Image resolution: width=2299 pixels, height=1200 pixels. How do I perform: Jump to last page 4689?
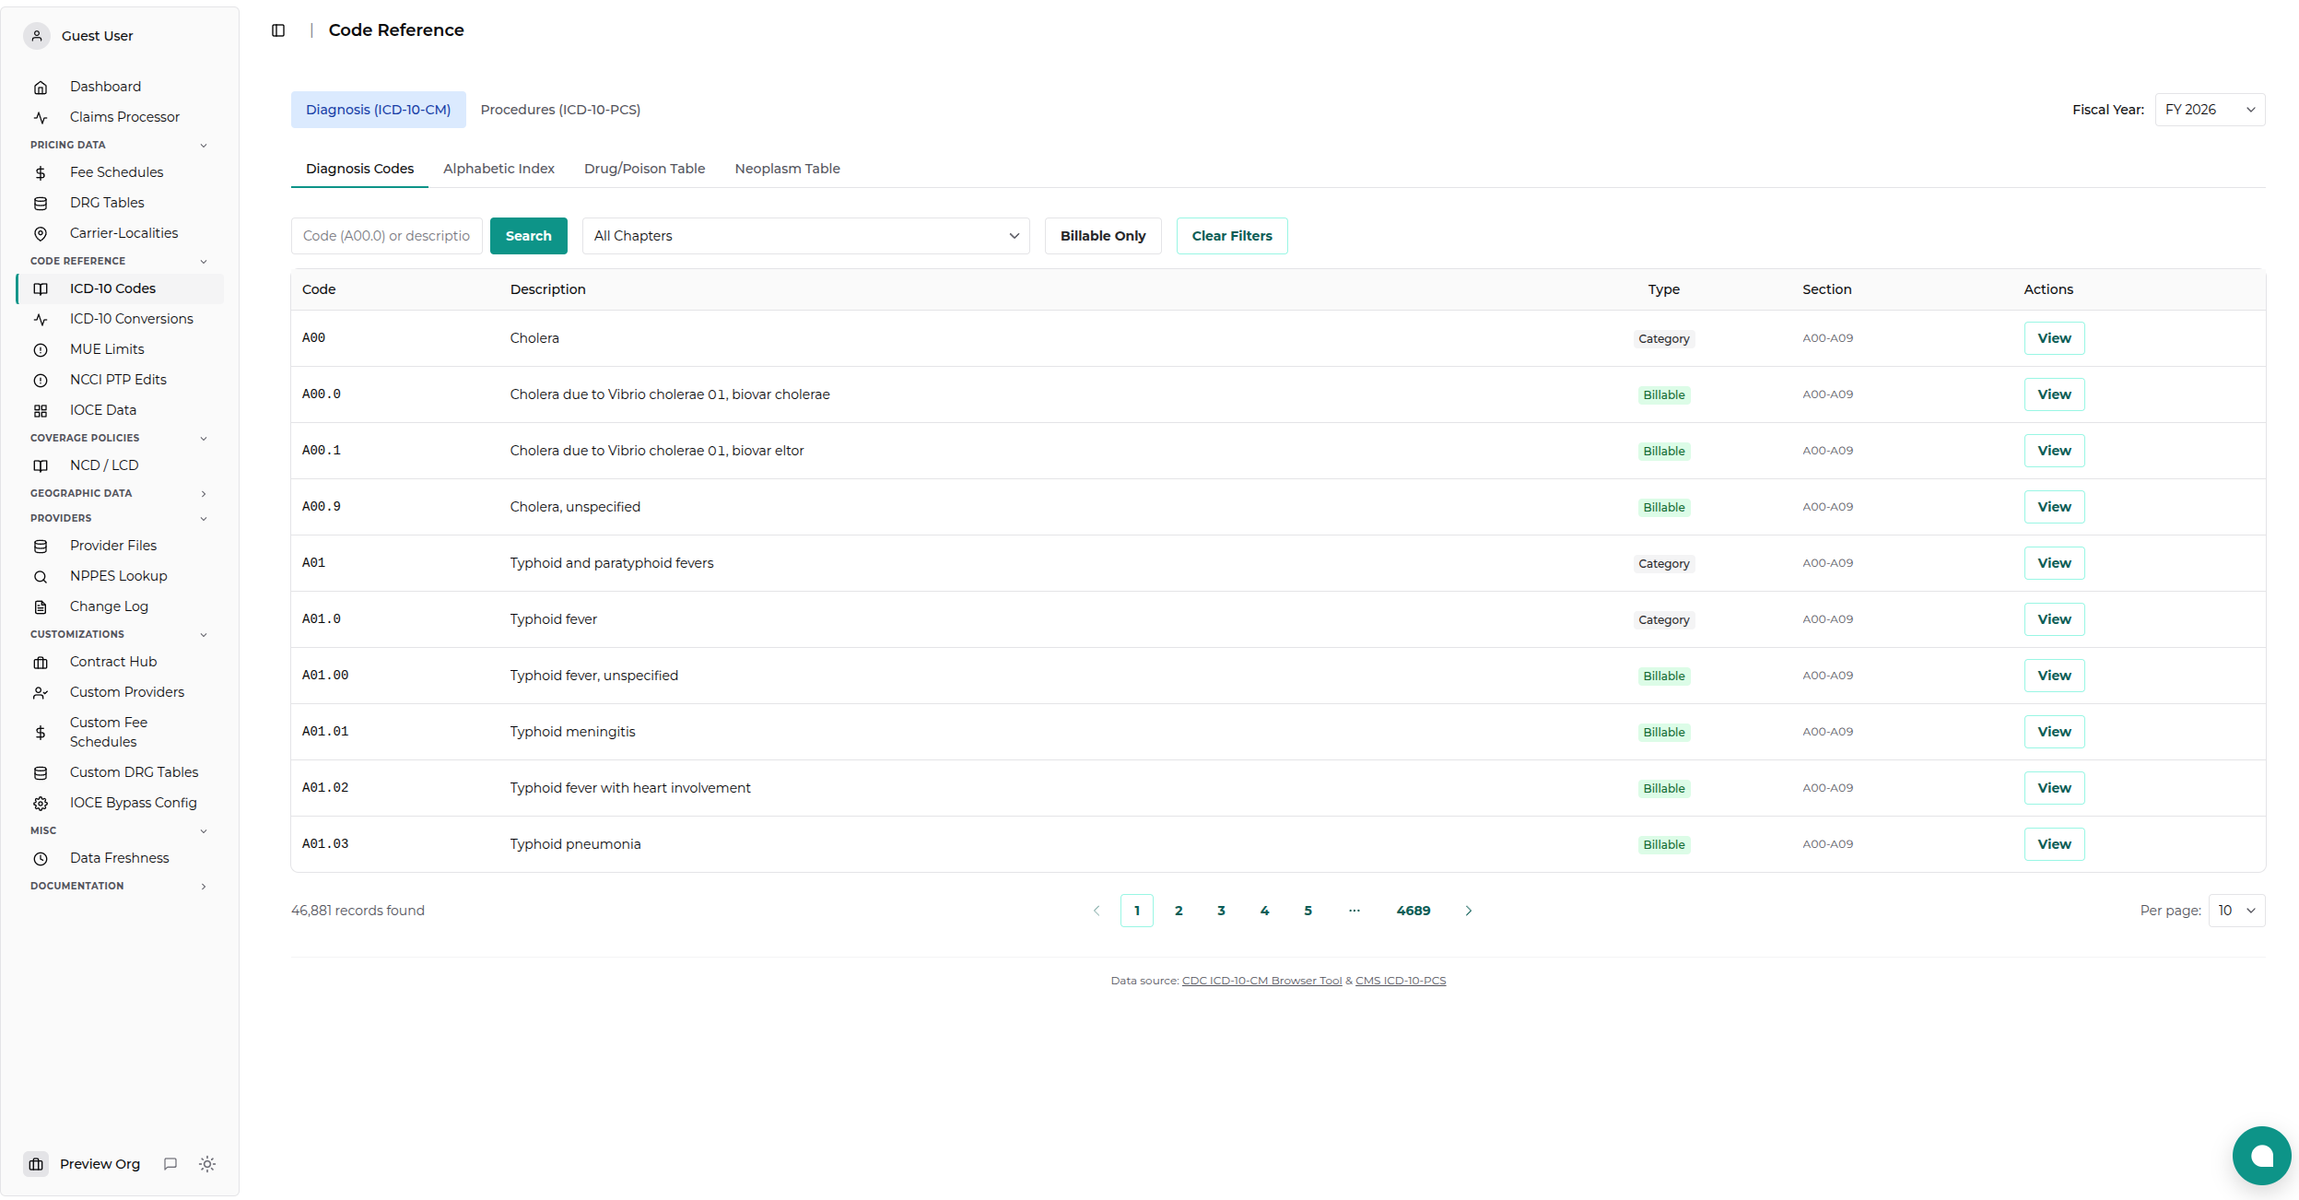coord(1413,911)
